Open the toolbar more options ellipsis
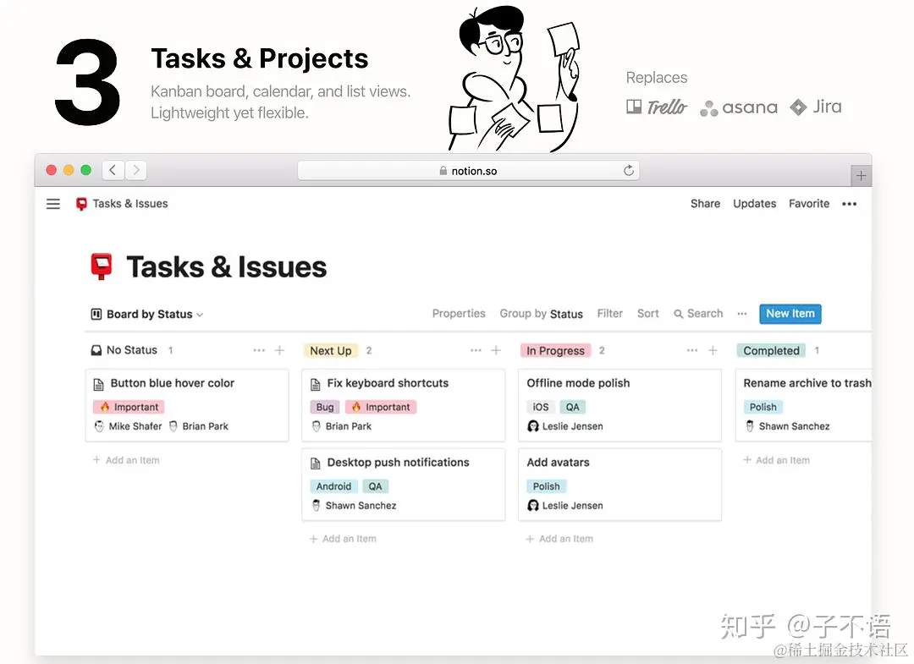The height and width of the screenshot is (664, 914). (x=742, y=314)
